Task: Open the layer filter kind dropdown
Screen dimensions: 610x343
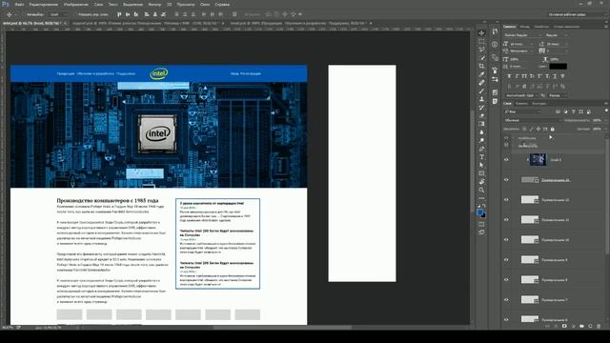Action: 522,111
